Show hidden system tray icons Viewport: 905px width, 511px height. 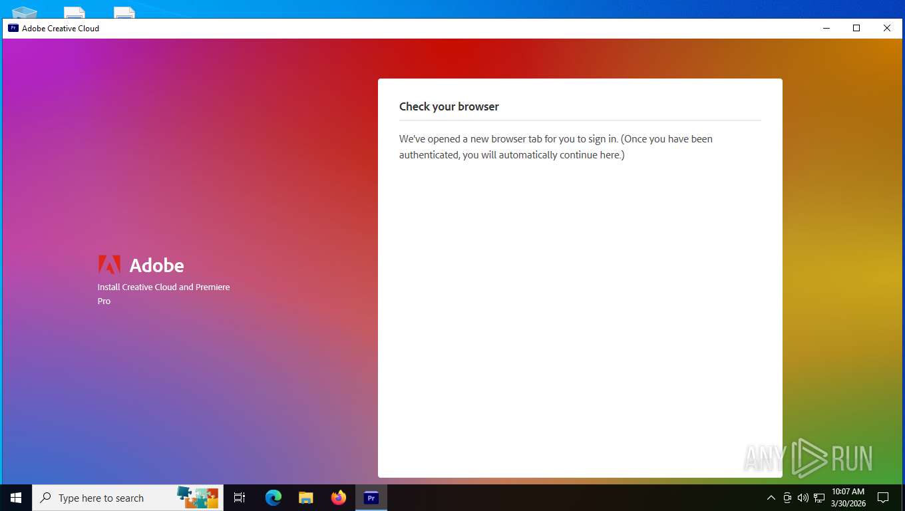click(x=771, y=498)
